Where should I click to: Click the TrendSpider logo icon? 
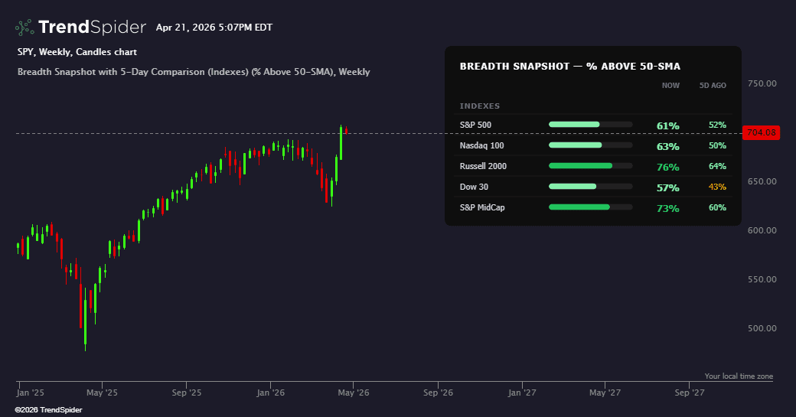pyautogui.click(x=24, y=28)
